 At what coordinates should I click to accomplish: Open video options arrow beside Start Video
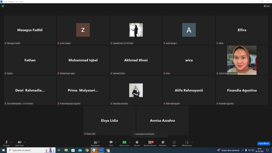click(x=25, y=142)
